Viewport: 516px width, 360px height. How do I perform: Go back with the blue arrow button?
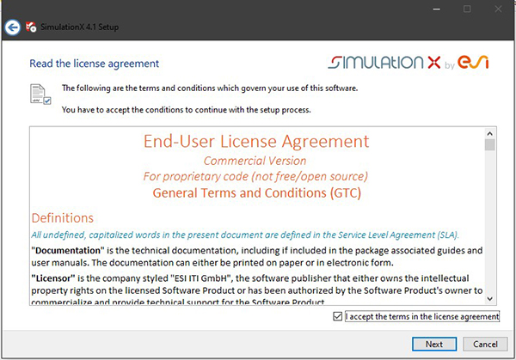13,27
